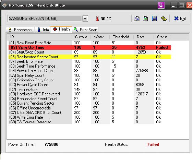Select the Current Pending Sector row
The image size is (193, 165).
tap(90, 103)
